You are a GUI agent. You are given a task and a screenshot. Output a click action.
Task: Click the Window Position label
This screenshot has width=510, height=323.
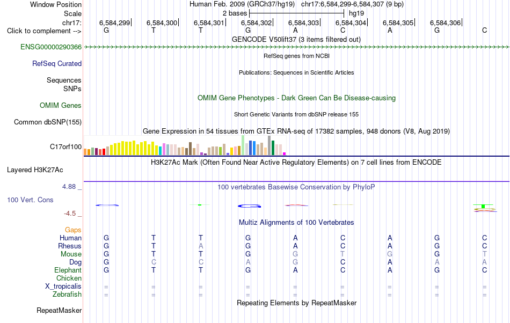click(x=56, y=4)
